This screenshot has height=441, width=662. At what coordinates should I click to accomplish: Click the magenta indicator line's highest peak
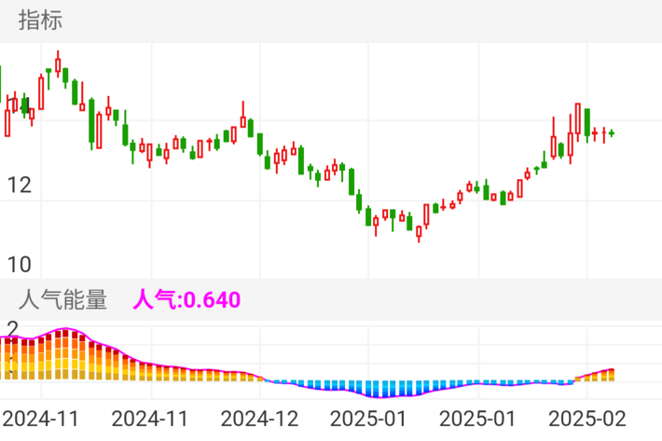(x=65, y=329)
